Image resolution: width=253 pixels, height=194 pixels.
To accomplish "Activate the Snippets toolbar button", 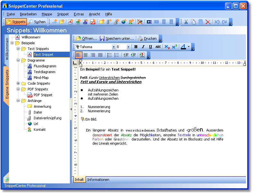I will pyautogui.click(x=16, y=22).
